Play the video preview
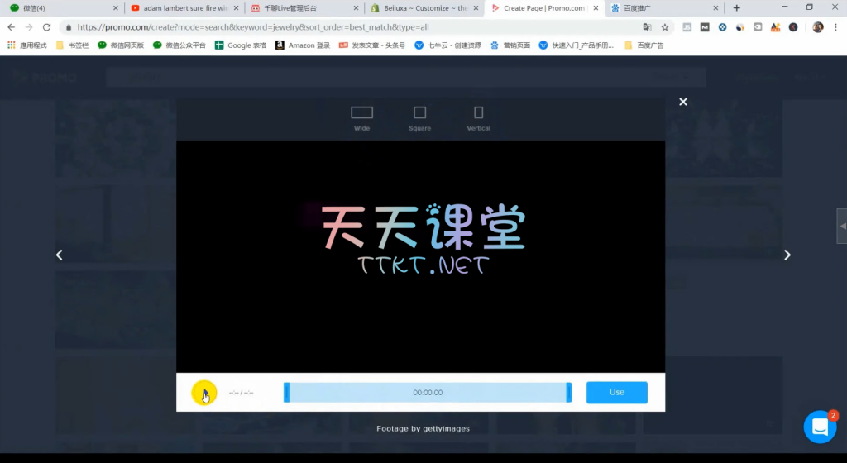The width and height of the screenshot is (847, 463). point(203,393)
